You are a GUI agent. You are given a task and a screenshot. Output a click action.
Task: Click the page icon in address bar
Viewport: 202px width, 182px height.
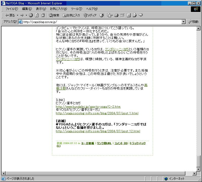[21, 22]
